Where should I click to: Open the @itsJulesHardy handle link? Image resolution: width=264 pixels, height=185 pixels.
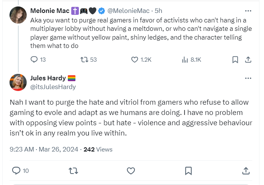(x=53, y=87)
